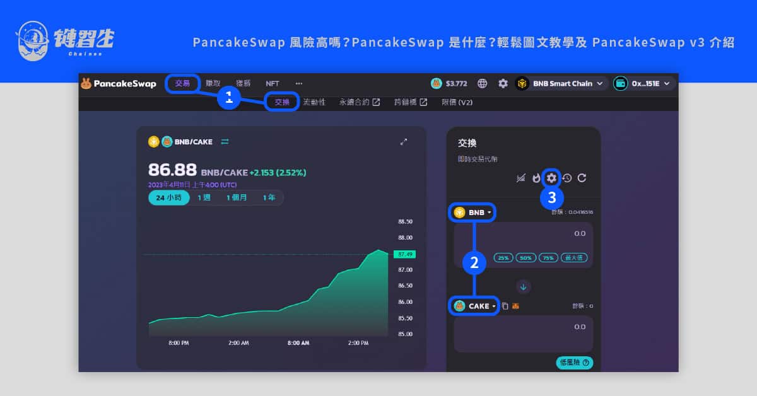Expand the price chart to fullscreen
Viewport: 757px width, 396px height.
404,142
